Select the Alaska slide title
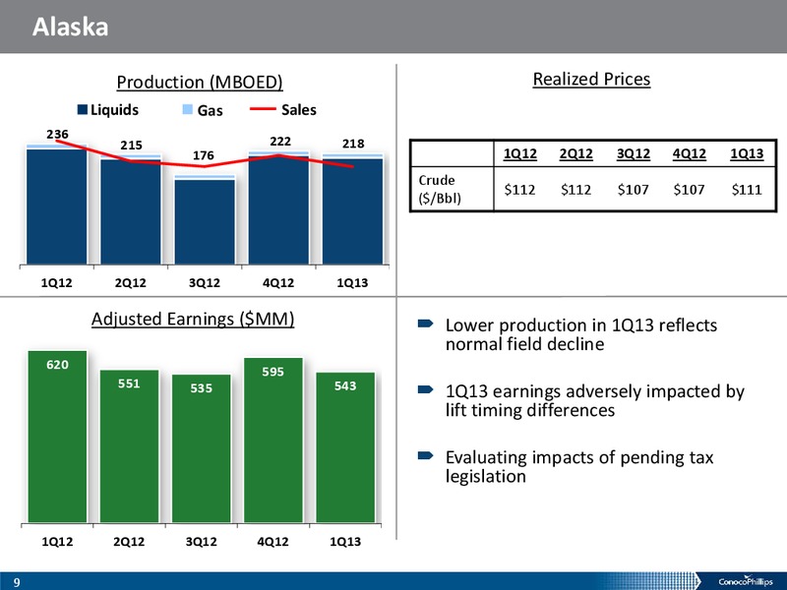The width and height of the screenshot is (787, 590). point(70,27)
